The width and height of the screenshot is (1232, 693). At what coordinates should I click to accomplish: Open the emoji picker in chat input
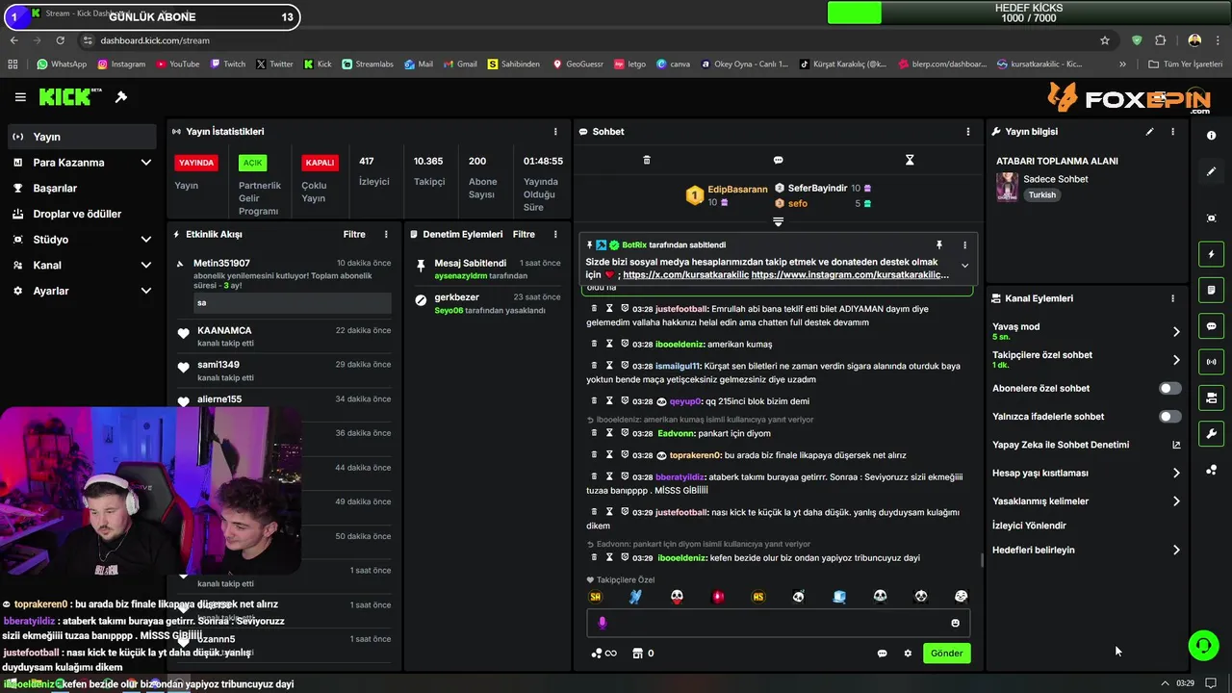[x=955, y=623]
